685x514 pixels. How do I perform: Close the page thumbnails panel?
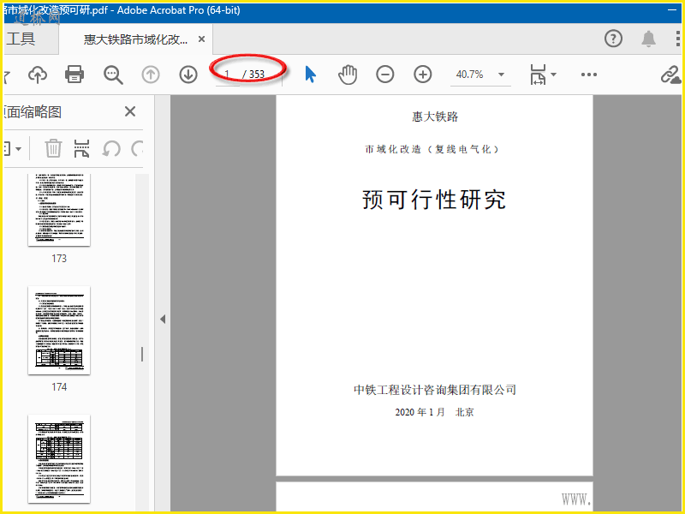click(x=130, y=111)
